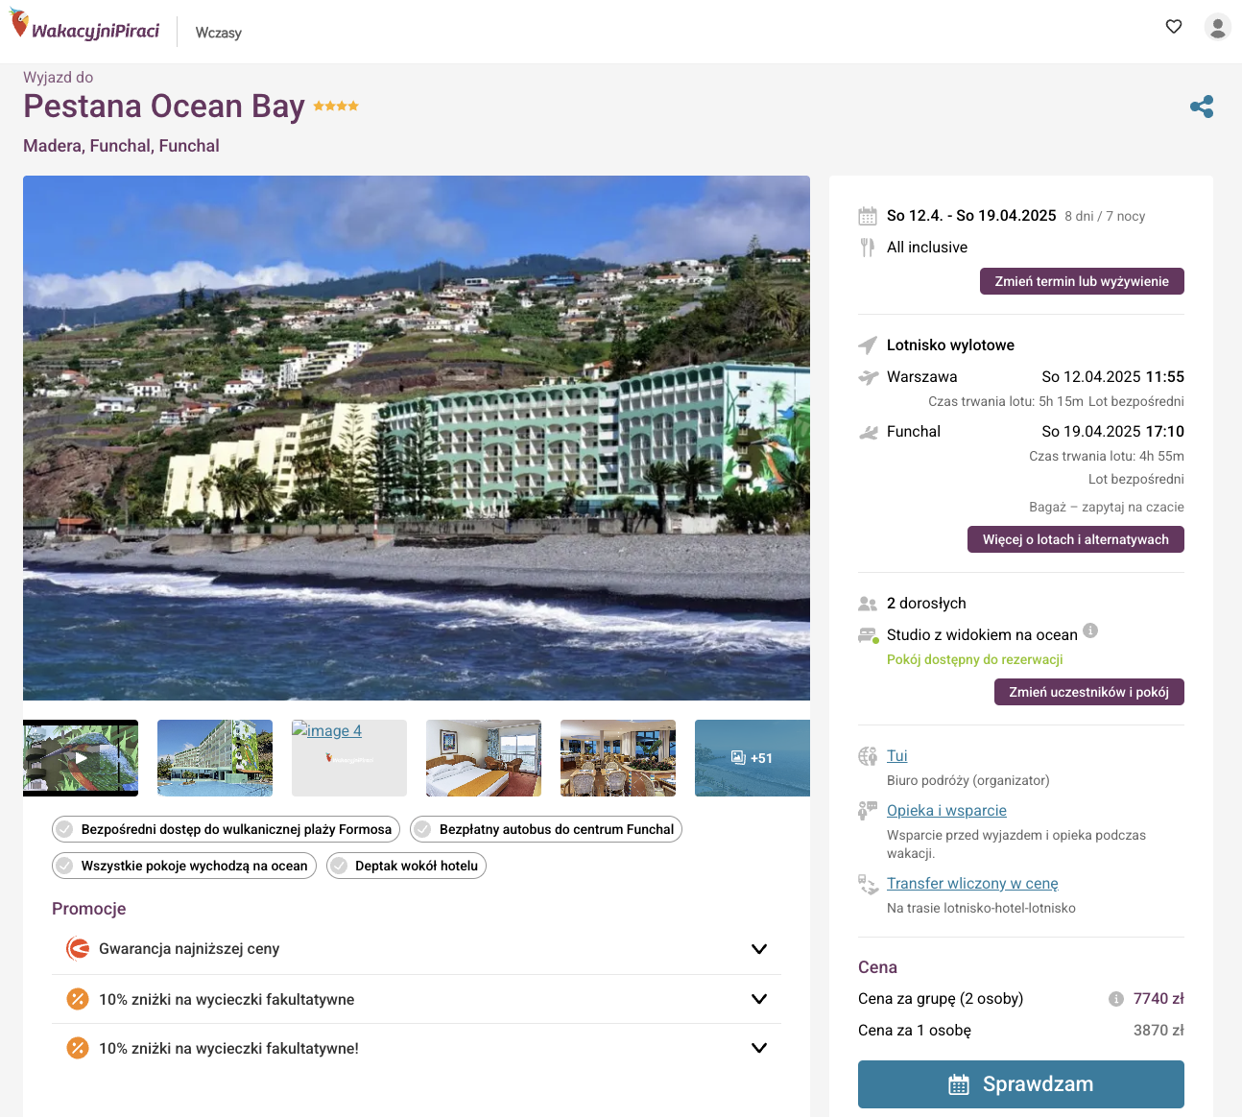Click the calendar icon beside travel dates
Image resolution: width=1242 pixels, height=1117 pixels.
(868, 216)
